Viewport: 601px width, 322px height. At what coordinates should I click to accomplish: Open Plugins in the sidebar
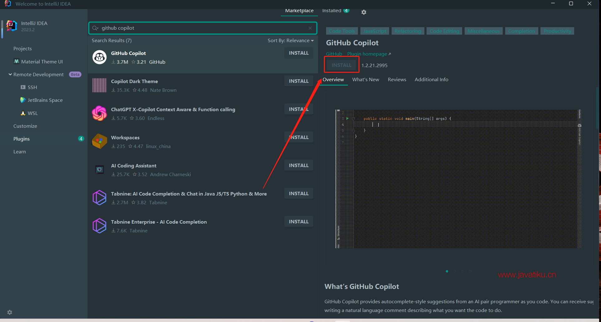point(22,139)
